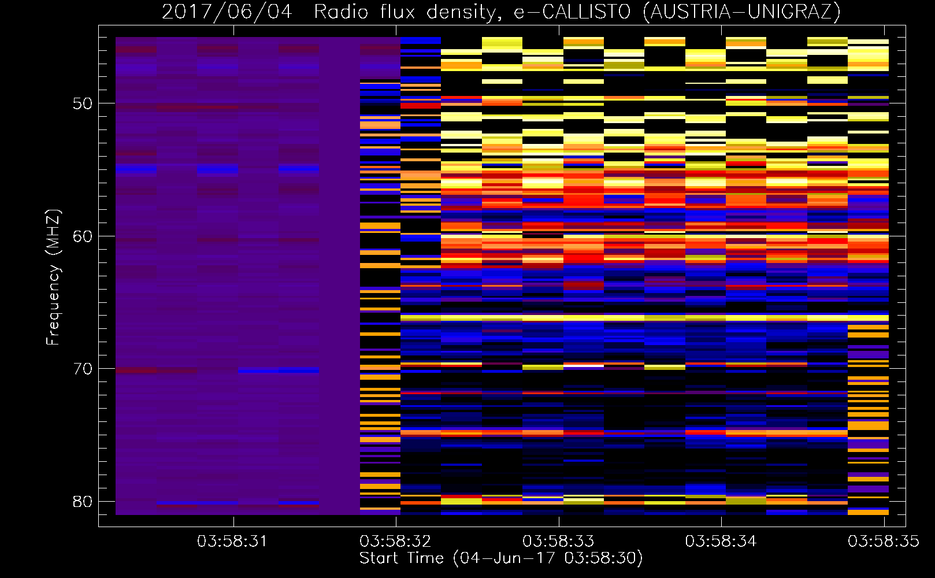Click the '03:58:32' time tick label

pyautogui.click(x=395, y=541)
